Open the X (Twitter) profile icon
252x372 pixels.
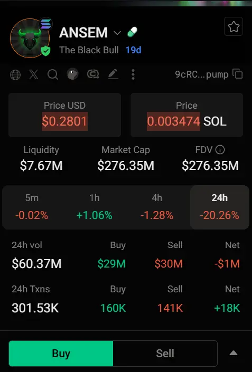[33, 74]
